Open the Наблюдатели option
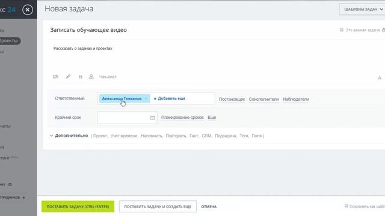 296,99
